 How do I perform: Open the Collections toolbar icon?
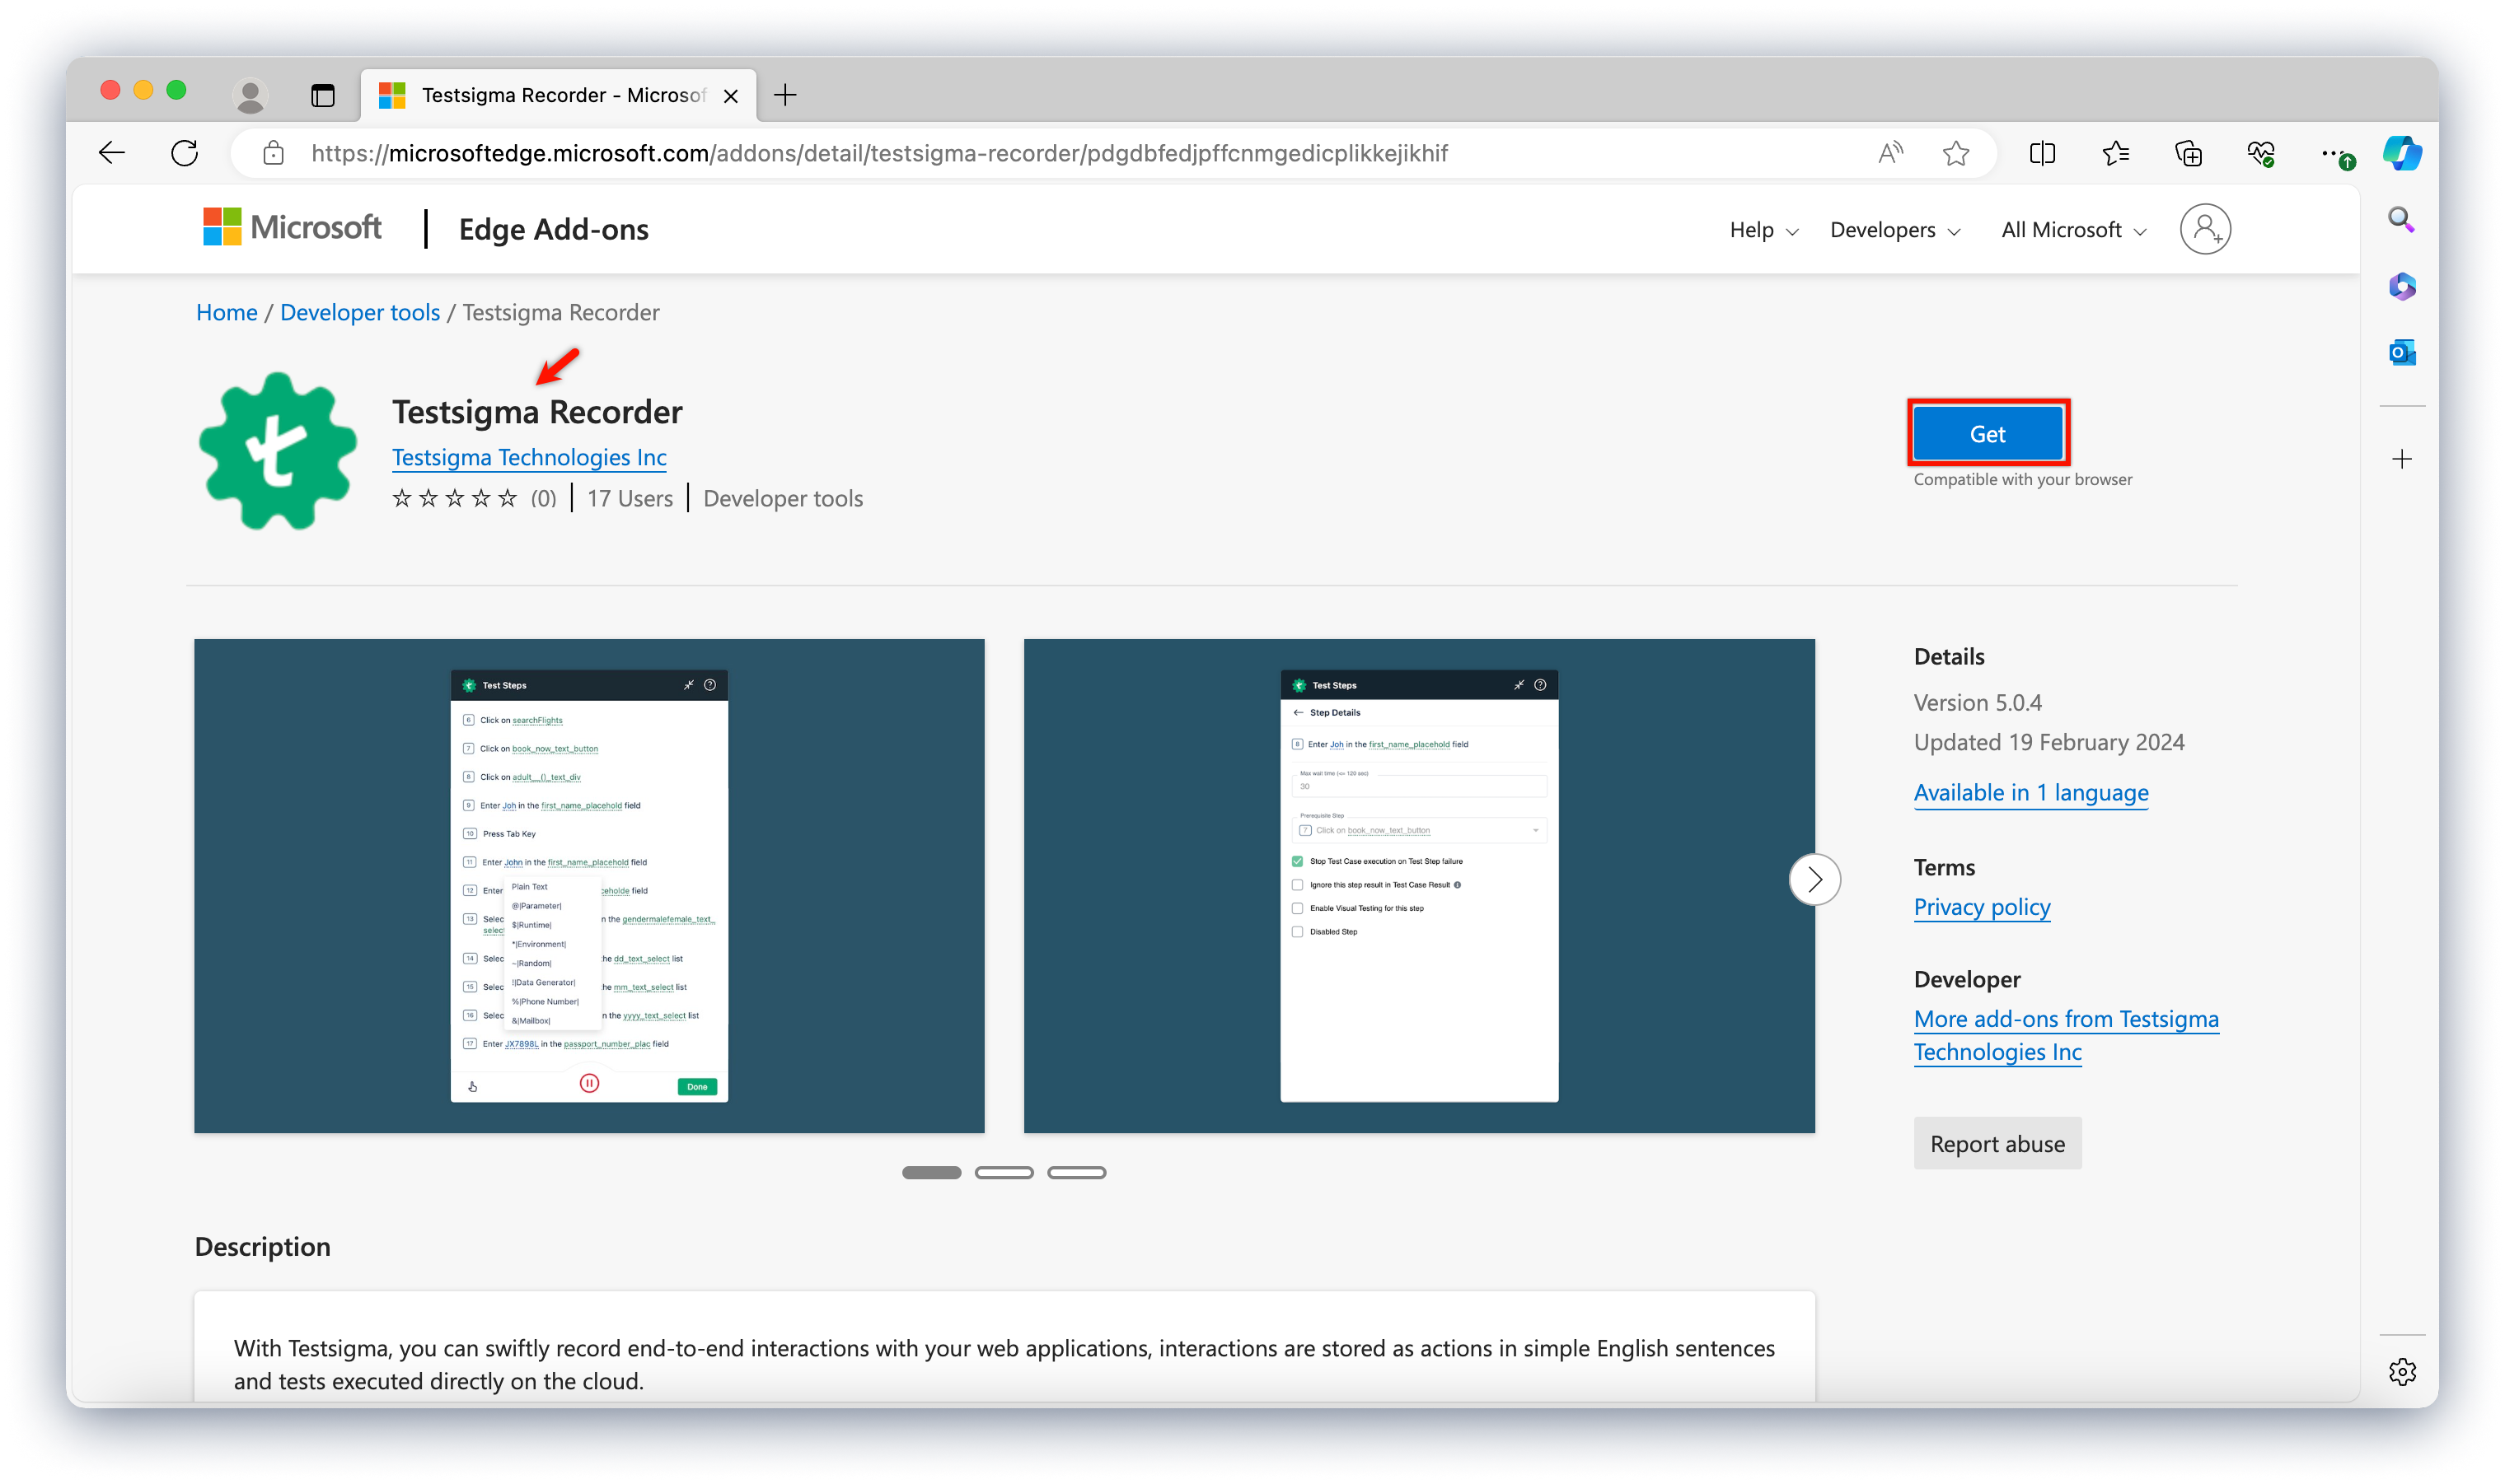[2188, 153]
